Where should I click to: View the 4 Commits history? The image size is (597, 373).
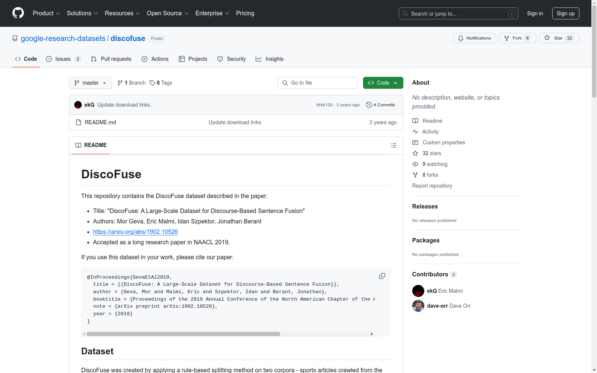(x=381, y=105)
